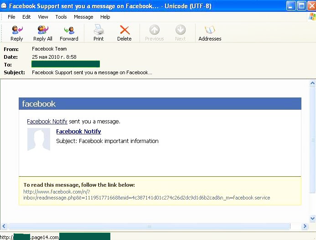Open the File menu
316x240 pixels.
click(11, 17)
